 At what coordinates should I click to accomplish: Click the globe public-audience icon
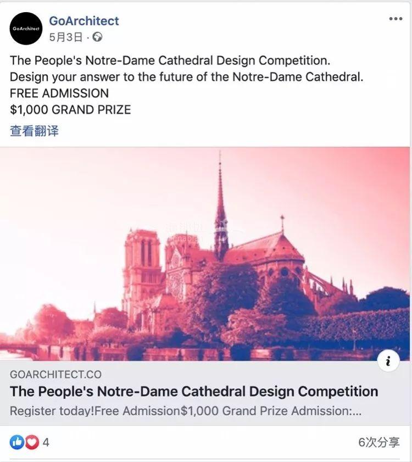click(x=97, y=37)
